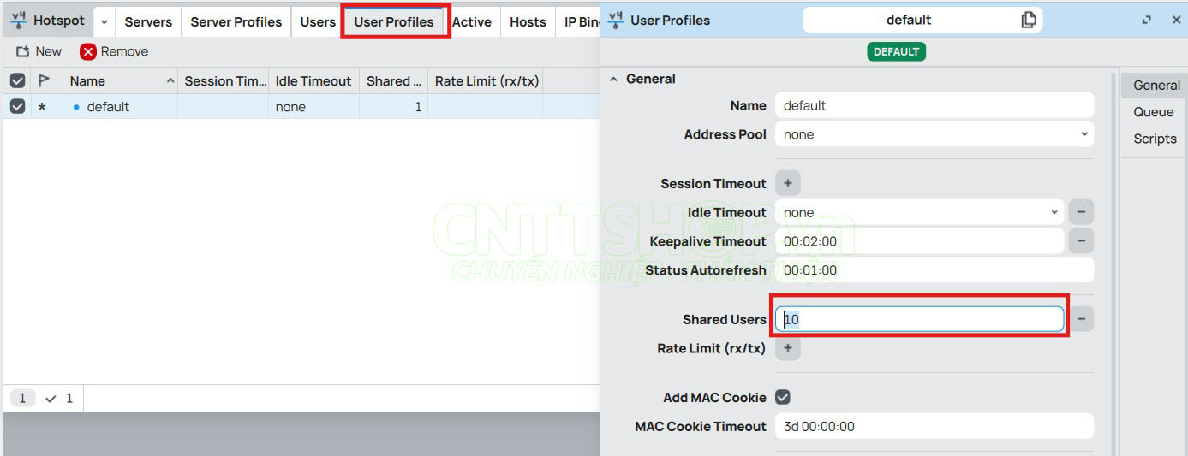
Task: Open the Idle Timeout dropdown
Action: click(919, 212)
